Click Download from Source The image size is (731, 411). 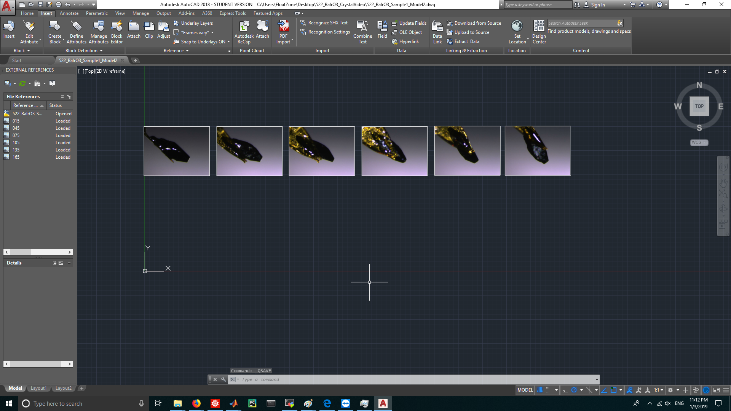[474, 23]
